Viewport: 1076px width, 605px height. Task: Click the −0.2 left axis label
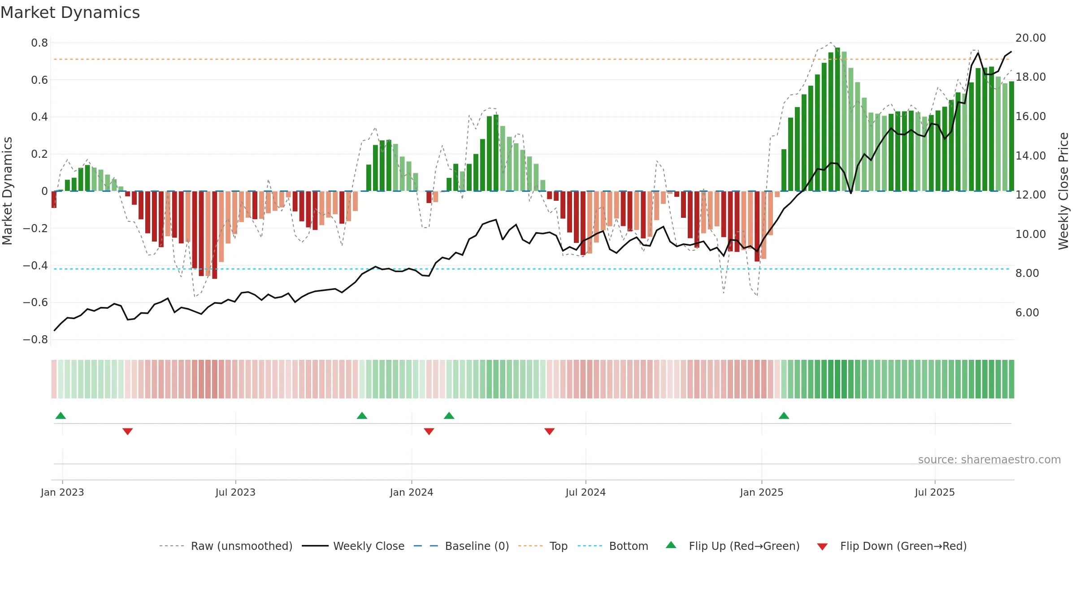click(x=35, y=228)
